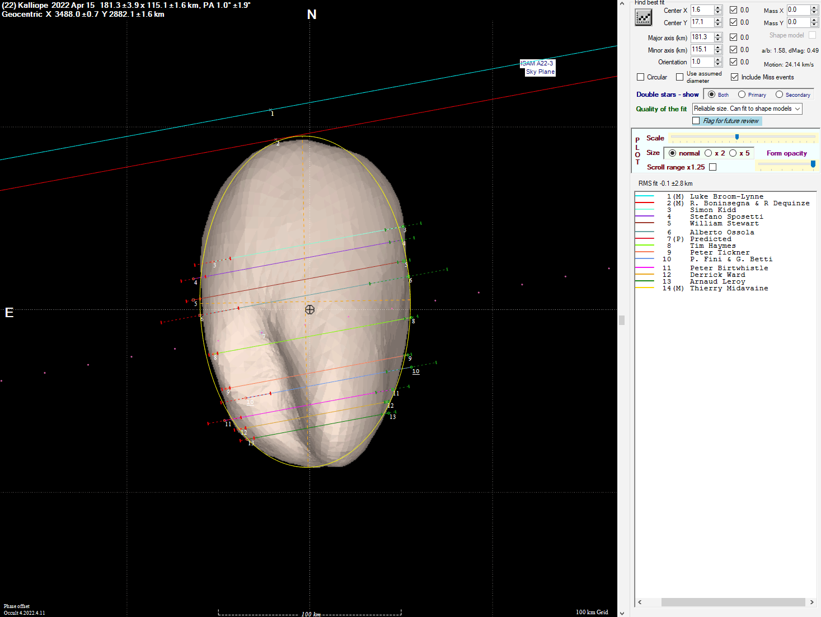
Task: Uncheck Include Miss events
Action: point(734,77)
